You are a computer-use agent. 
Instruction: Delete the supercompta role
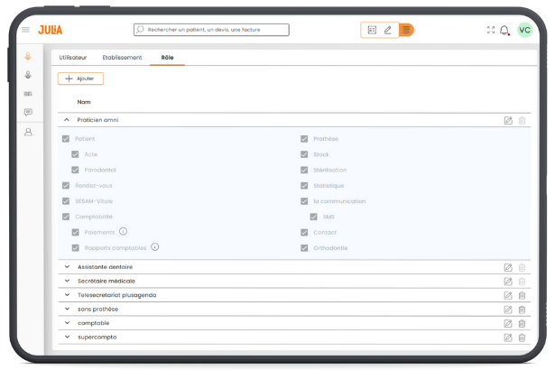522,338
